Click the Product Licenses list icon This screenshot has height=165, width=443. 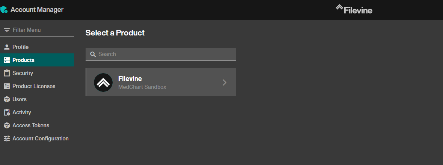(x=7, y=86)
